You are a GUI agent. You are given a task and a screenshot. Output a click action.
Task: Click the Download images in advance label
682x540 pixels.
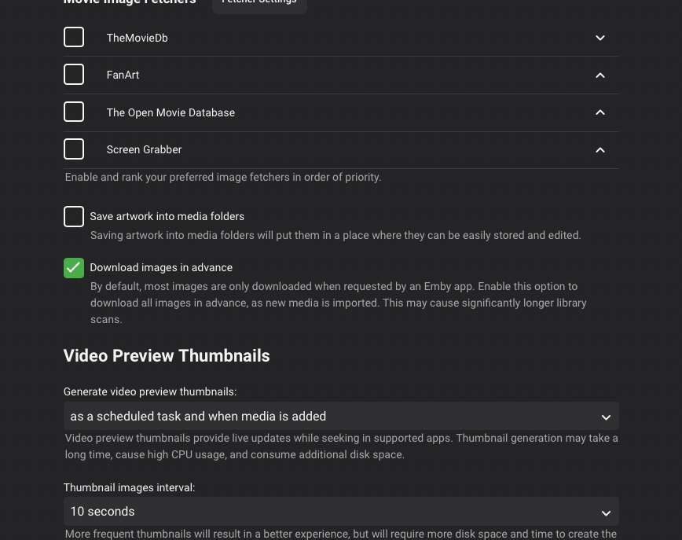(161, 267)
